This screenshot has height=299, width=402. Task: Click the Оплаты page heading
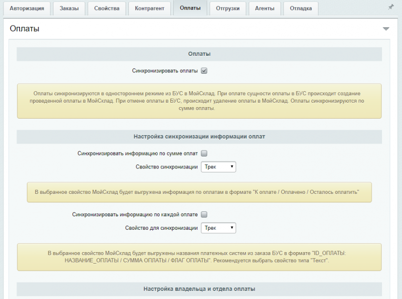[x=24, y=28]
